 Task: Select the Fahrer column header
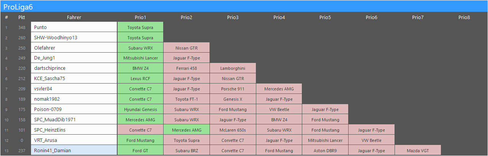pyautogui.click(x=74, y=17)
